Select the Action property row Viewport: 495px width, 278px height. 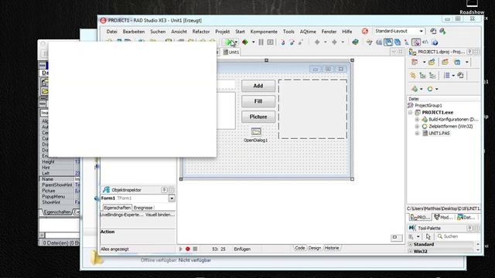138,232
